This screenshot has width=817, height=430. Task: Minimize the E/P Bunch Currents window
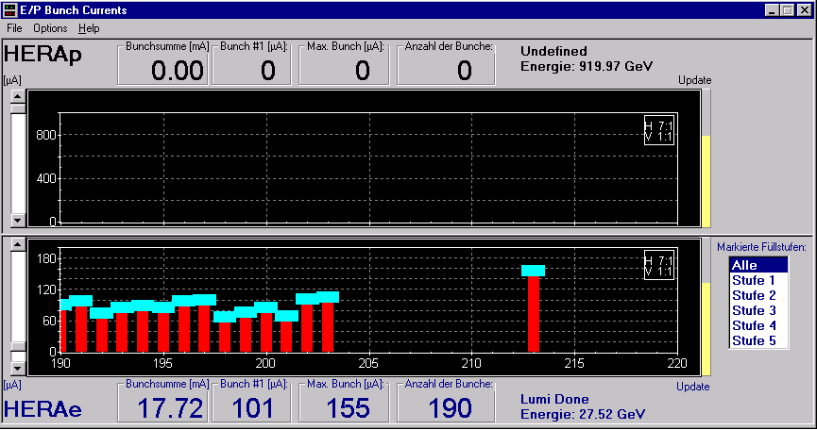(772, 9)
